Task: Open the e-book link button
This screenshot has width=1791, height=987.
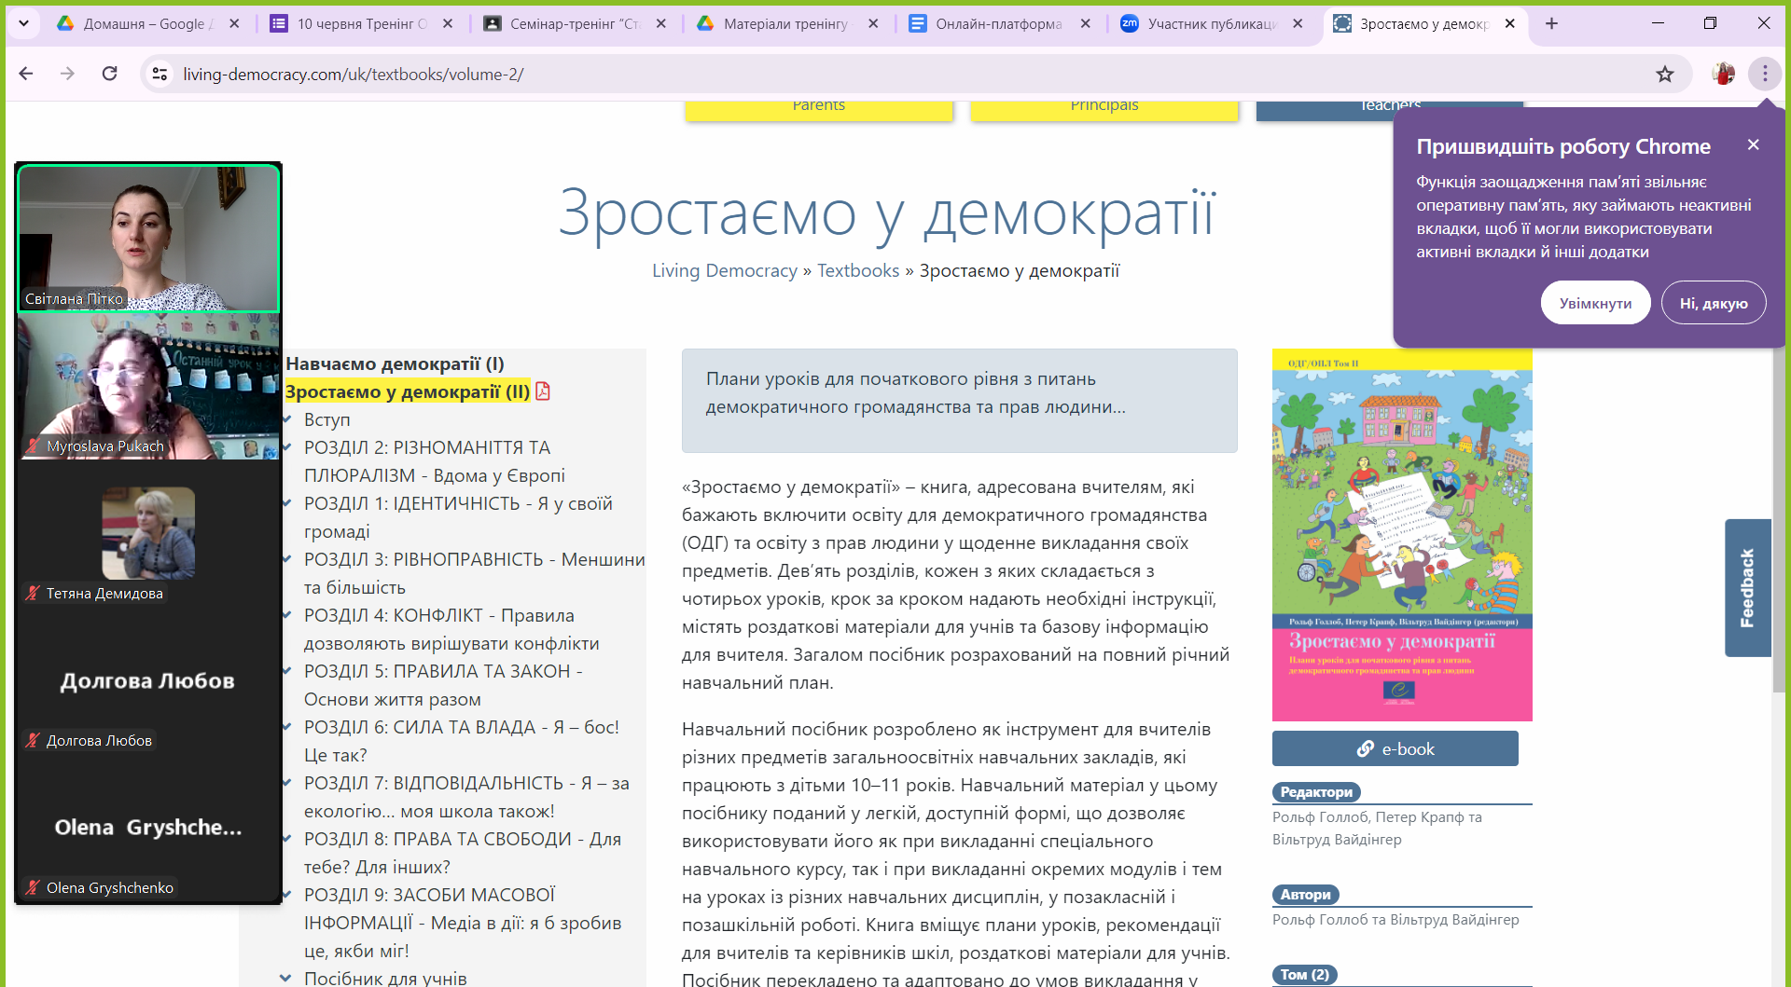Action: click(x=1395, y=748)
